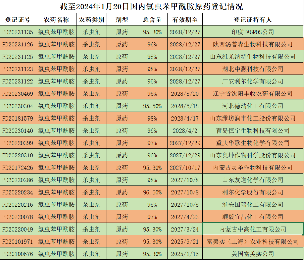This screenshot has width=304, height=260.
Task: Click the 有效期至 column header
Action: tap(185, 19)
